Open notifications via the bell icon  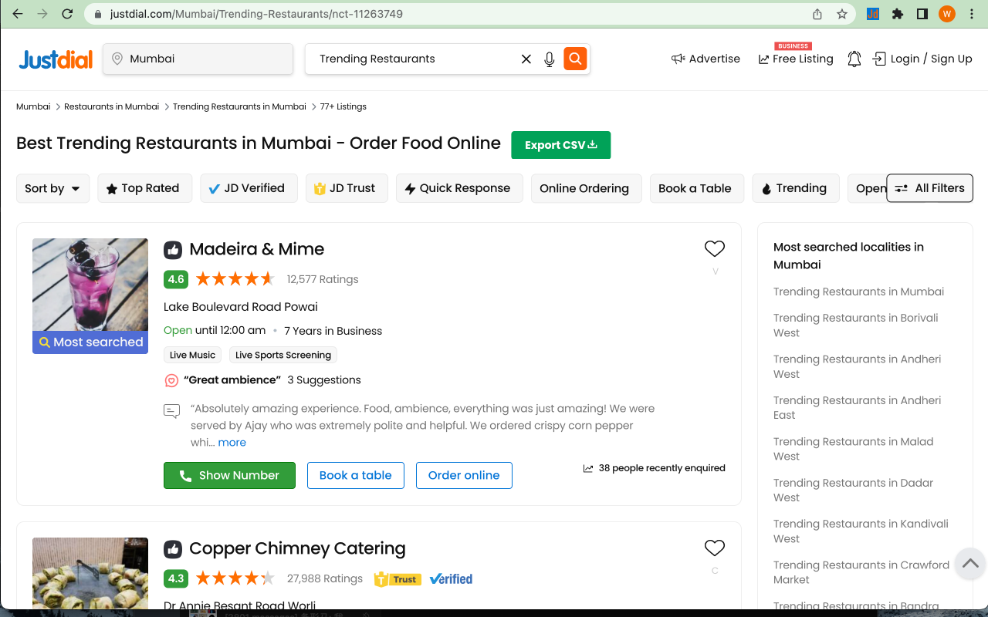(854, 59)
